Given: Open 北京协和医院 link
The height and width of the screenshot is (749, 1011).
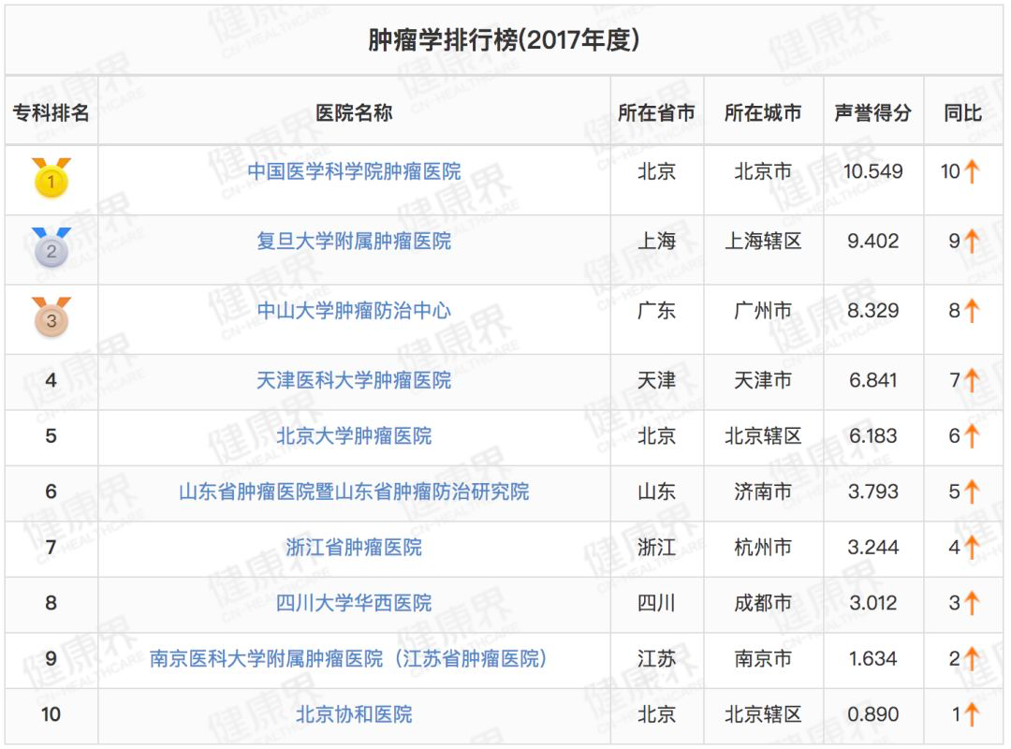Looking at the screenshot, I should coord(354,714).
